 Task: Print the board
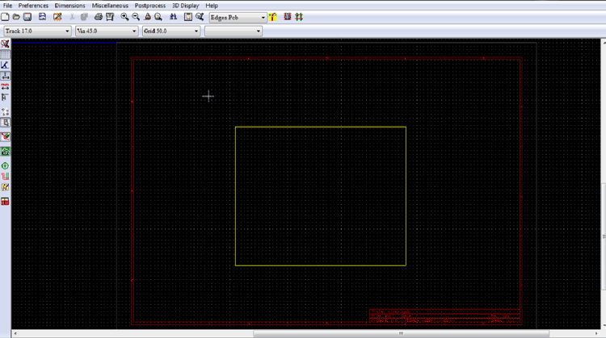(x=98, y=17)
